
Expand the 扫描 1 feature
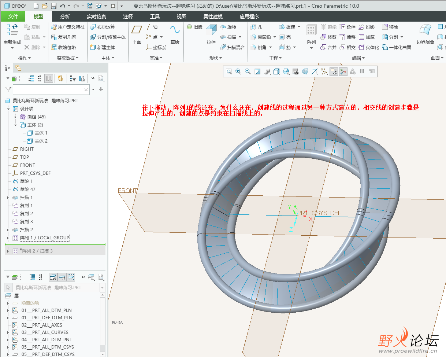coord(8,198)
